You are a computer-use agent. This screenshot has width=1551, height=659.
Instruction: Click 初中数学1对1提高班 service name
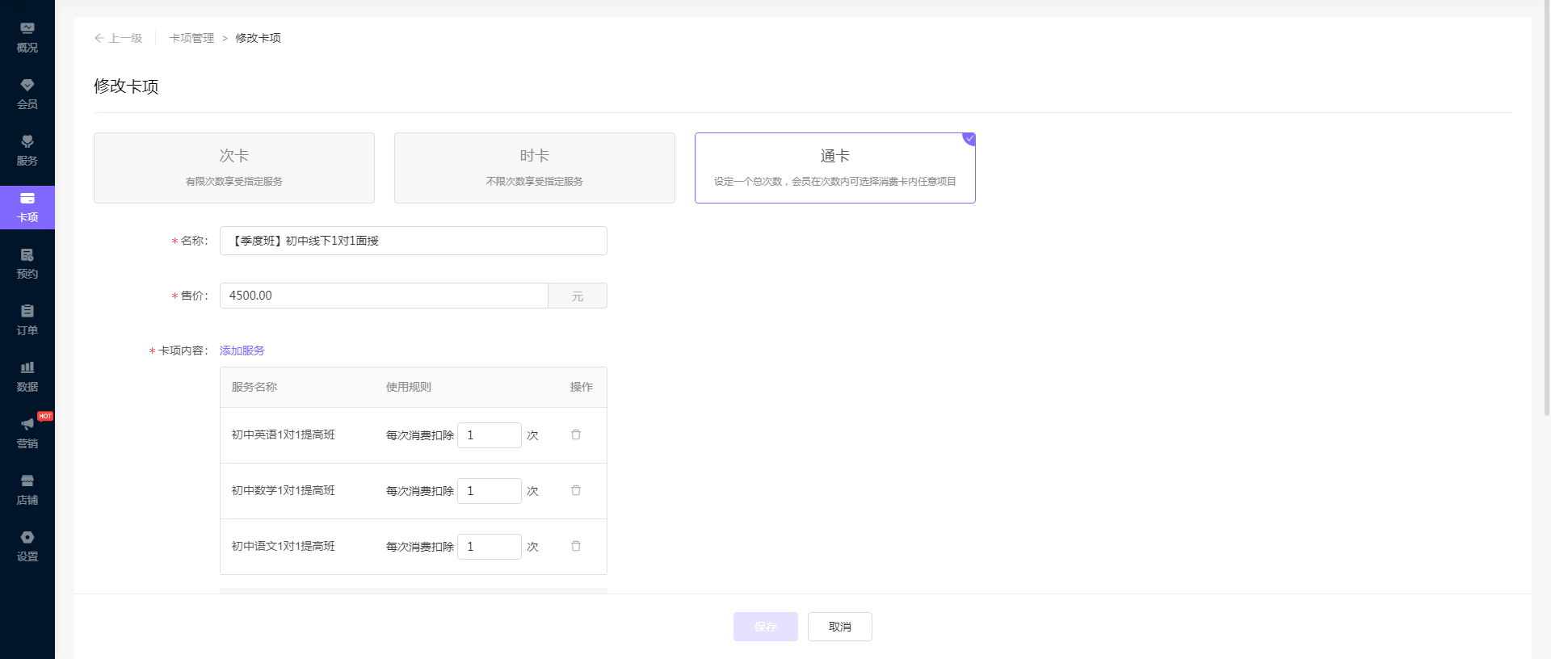click(284, 490)
